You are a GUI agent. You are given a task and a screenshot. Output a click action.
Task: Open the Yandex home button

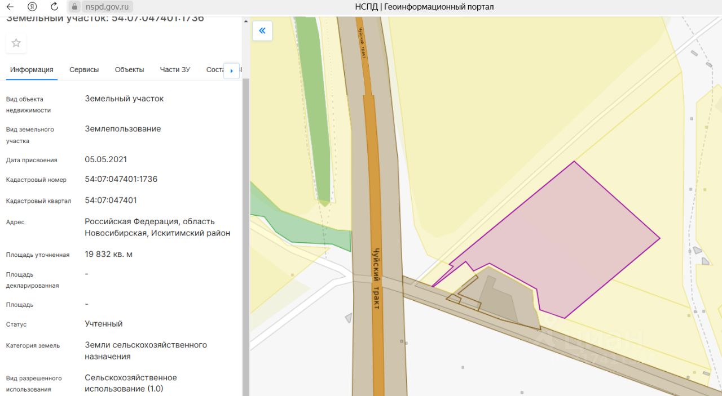point(32,7)
